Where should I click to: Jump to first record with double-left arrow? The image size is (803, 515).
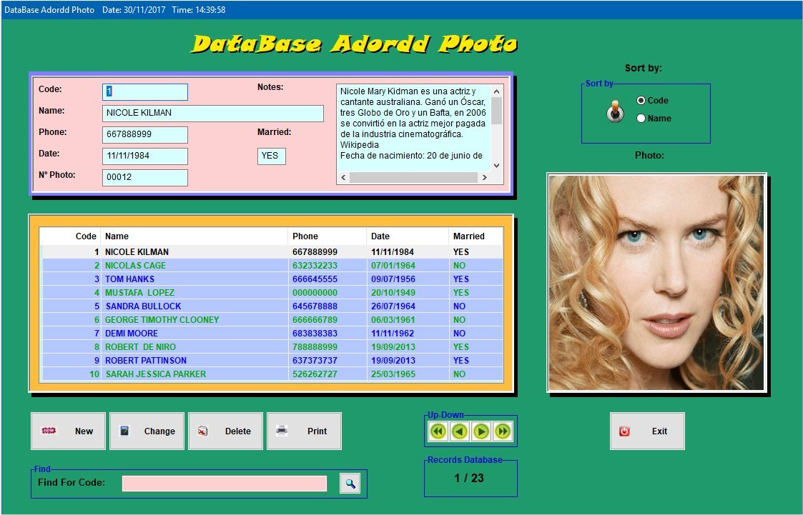click(438, 431)
